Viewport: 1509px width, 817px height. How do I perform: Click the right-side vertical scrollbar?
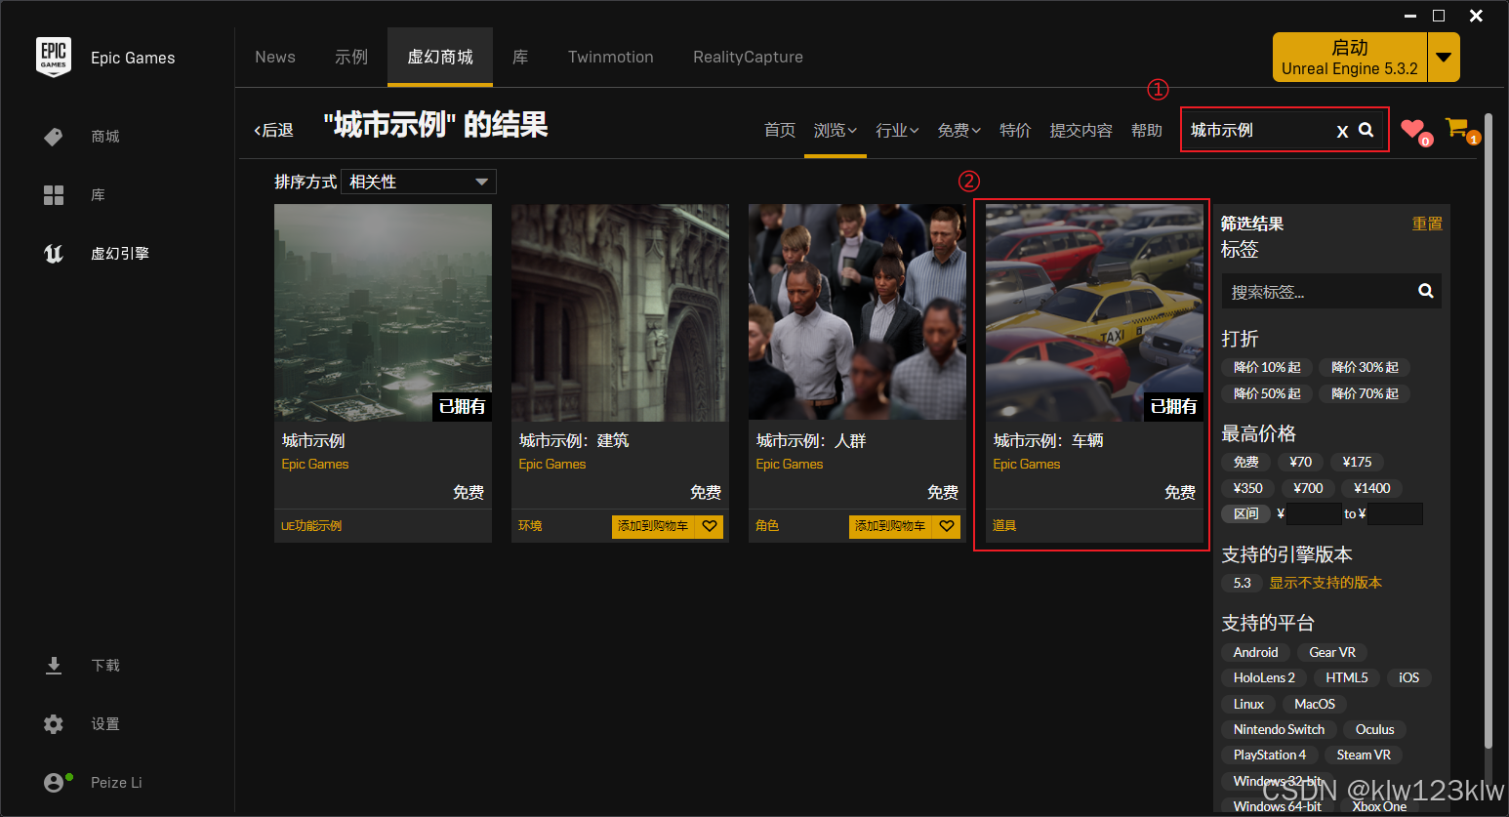coord(1489,429)
